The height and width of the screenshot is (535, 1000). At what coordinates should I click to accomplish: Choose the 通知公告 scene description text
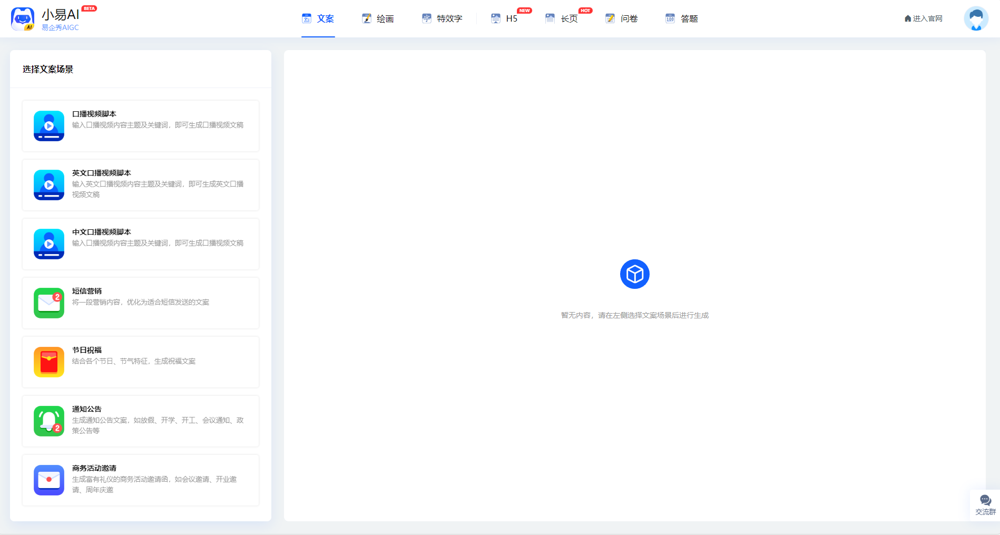[x=158, y=425]
